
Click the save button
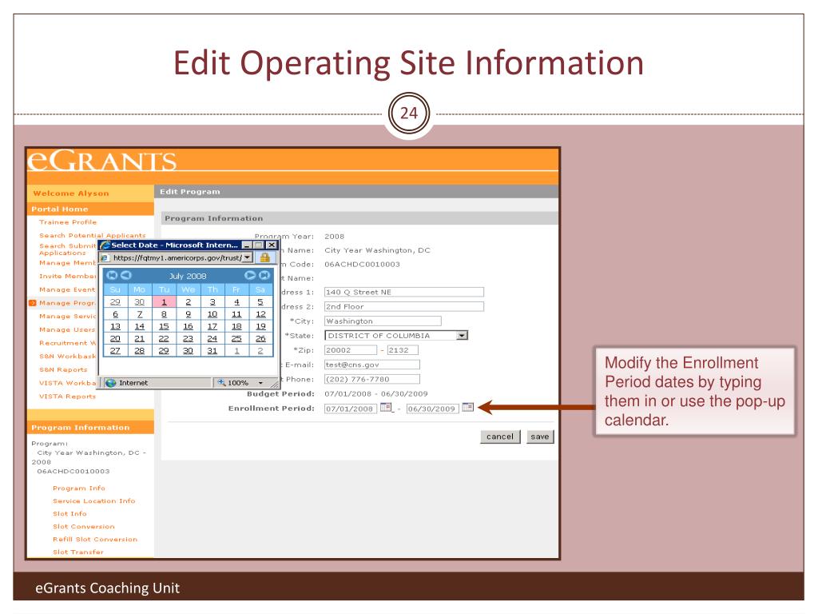click(x=539, y=437)
